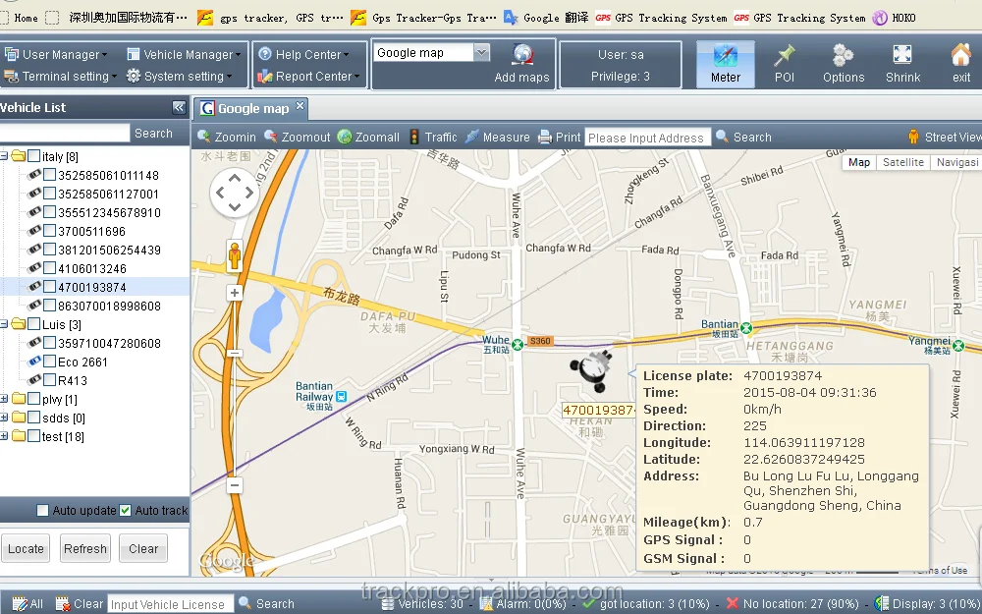The width and height of the screenshot is (982, 614).
Task: Check the checkbox beside vehicle 4700193874
Action: click(x=50, y=287)
